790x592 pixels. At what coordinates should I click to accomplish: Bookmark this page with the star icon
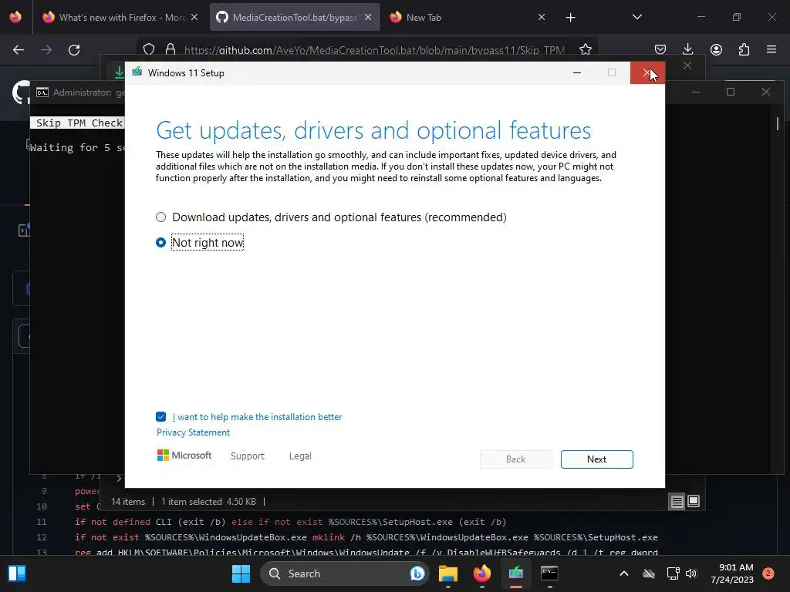tap(586, 49)
